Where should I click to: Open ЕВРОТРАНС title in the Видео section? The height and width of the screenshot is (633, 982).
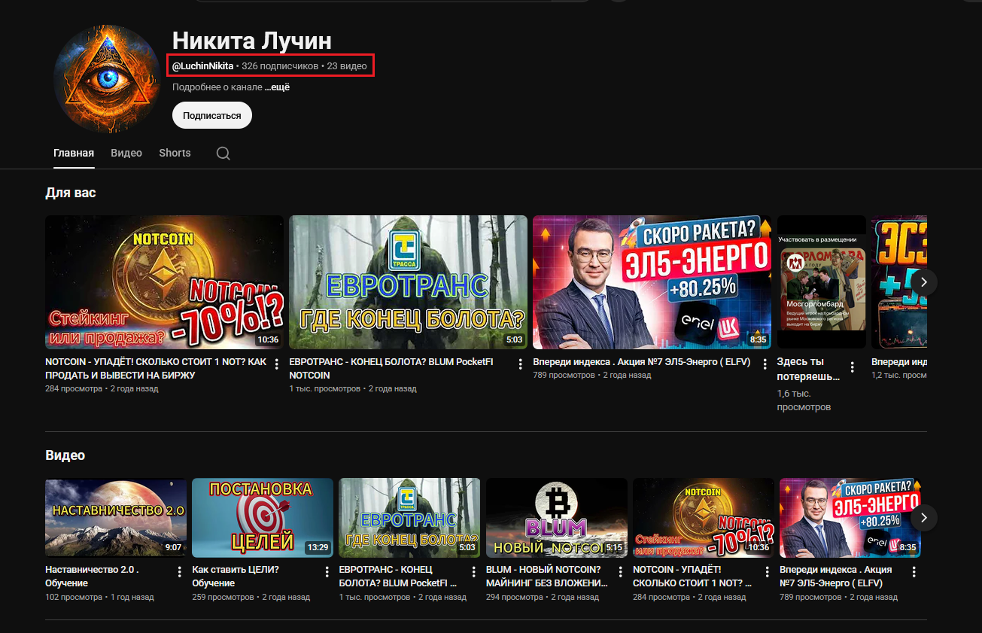(x=398, y=577)
